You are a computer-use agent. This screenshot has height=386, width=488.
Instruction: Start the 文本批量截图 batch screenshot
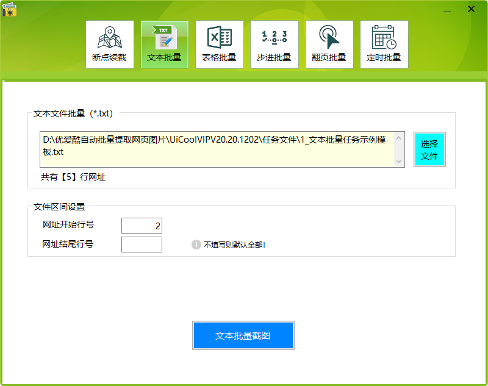tap(243, 335)
